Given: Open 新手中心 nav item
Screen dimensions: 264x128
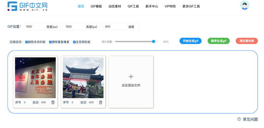Looking at the screenshot, I should [x=152, y=6].
